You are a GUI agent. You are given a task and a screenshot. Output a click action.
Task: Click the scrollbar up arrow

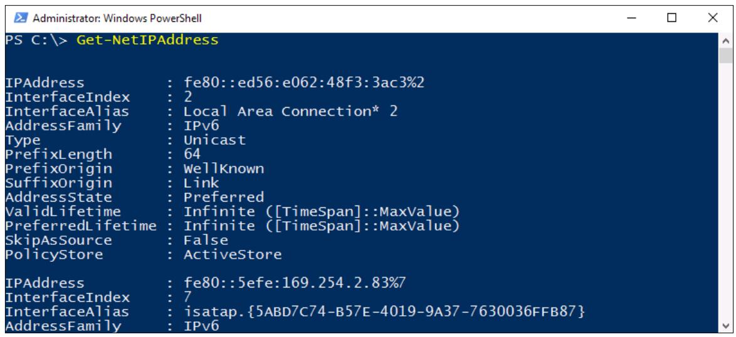click(x=725, y=41)
